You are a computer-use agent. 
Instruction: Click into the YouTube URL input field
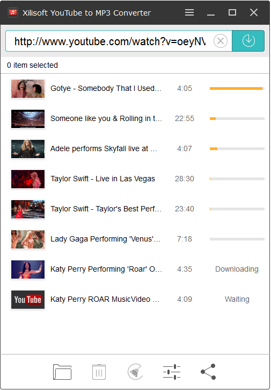[110, 41]
